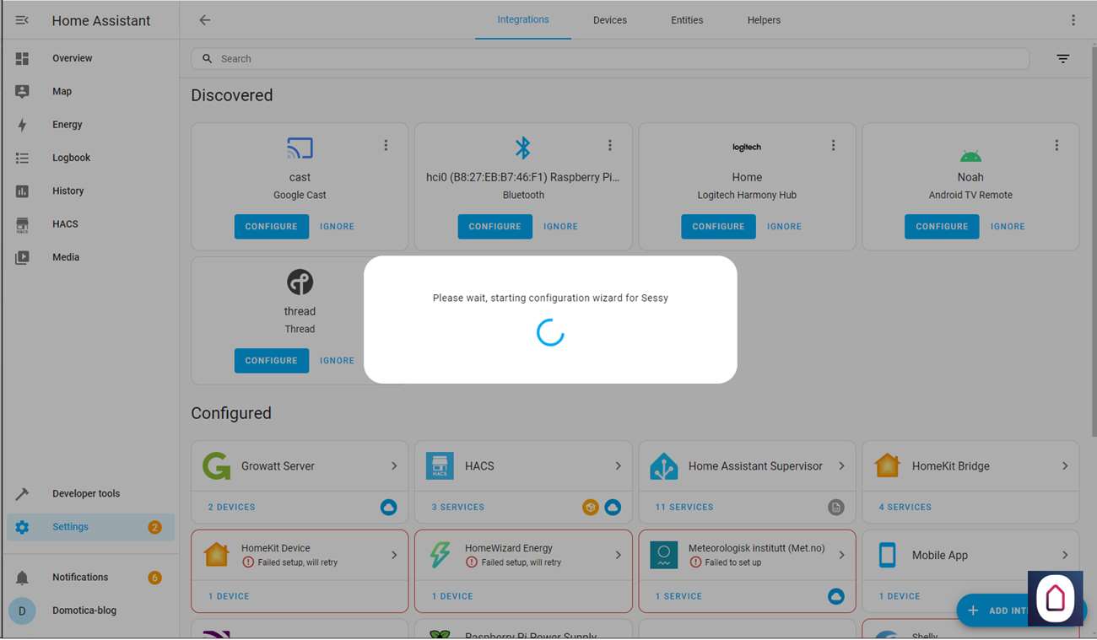The height and width of the screenshot is (640, 1097).
Task: Open Developer tools
Action: point(90,493)
